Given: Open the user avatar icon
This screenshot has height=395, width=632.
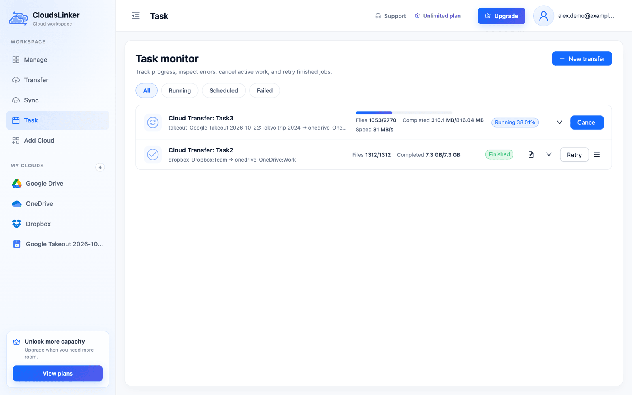Looking at the screenshot, I should [544, 16].
